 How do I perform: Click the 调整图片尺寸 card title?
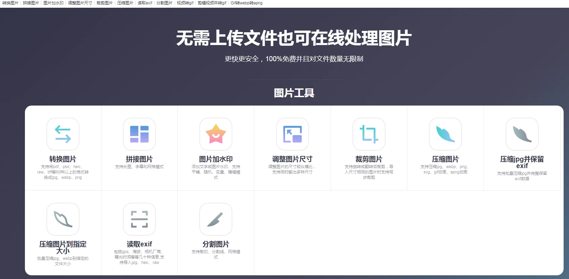(293, 159)
